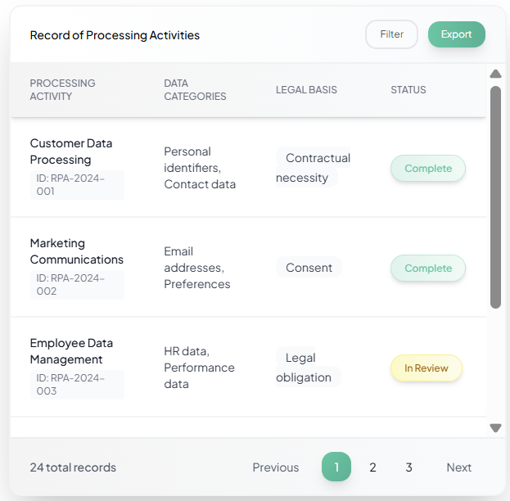
Task: Open page 3 of records
Action: (408, 467)
